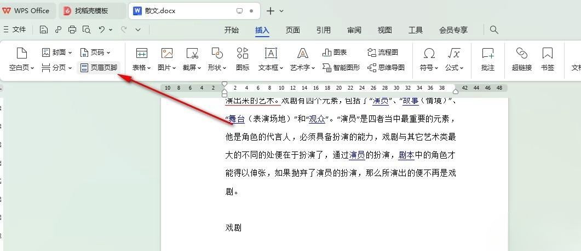Expand the undo history dropdown
581x251 pixels.
tap(111, 30)
